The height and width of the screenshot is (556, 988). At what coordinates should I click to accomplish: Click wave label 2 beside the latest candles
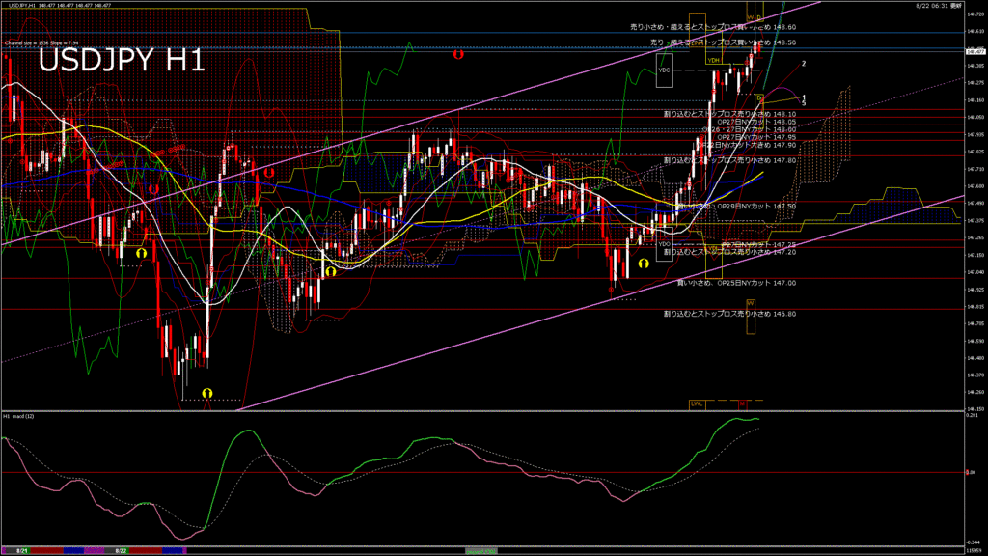point(804,64)
